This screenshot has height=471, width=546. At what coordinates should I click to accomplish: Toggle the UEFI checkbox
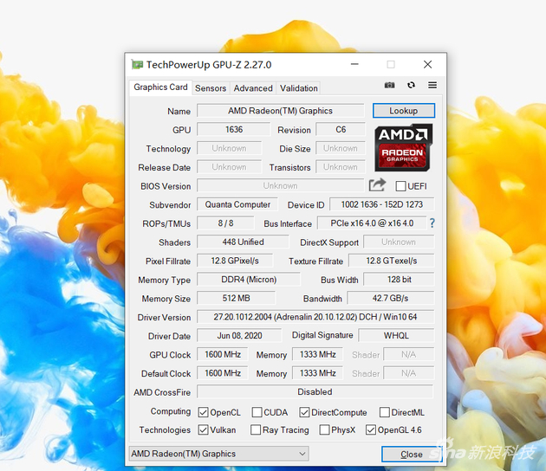[x=400, y=186]
